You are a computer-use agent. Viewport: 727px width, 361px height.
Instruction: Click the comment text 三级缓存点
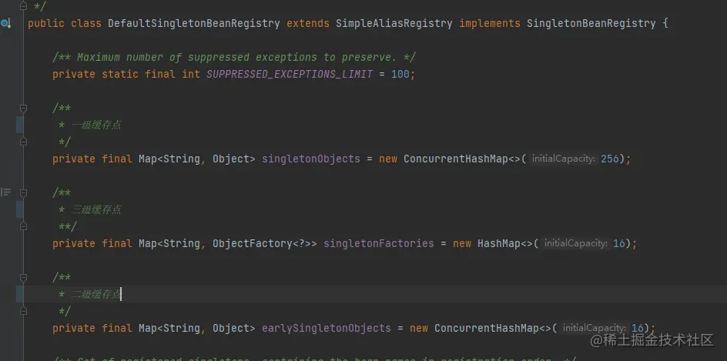coord(96,209)
